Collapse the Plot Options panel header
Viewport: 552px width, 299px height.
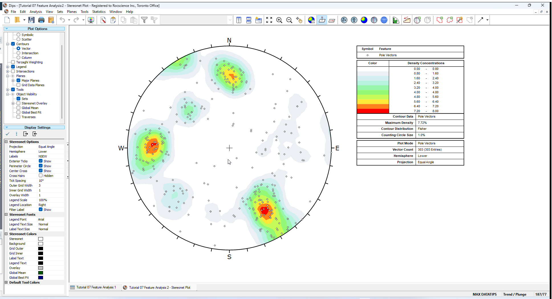6,29
